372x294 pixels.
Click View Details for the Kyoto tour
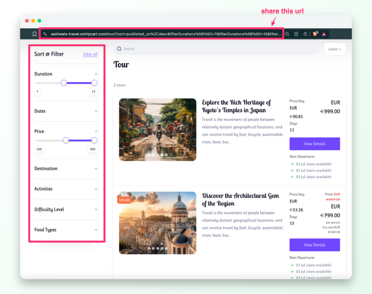click(x=314, y=144)
